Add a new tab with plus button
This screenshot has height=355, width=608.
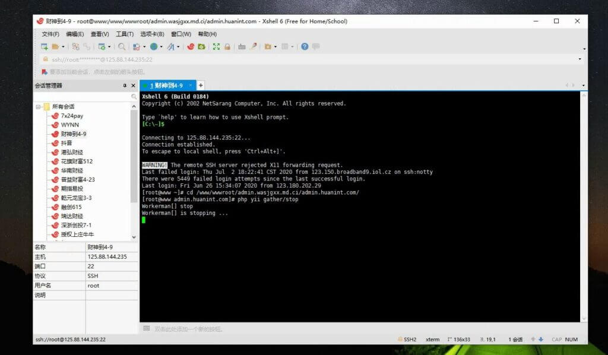pyautogui.click(x=201, y=85)
